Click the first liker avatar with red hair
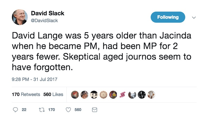The width and height of the screenshot is (209, 115). 75,95
